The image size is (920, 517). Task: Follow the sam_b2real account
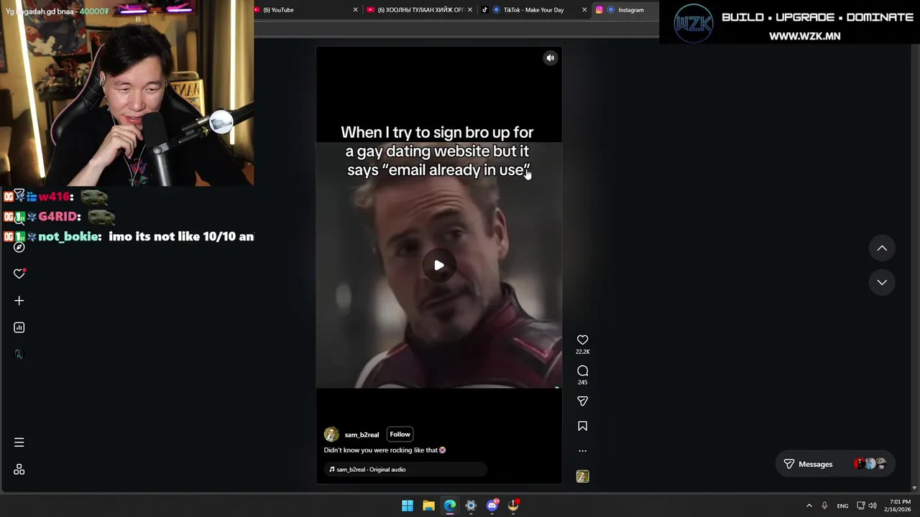click(400, 434)
